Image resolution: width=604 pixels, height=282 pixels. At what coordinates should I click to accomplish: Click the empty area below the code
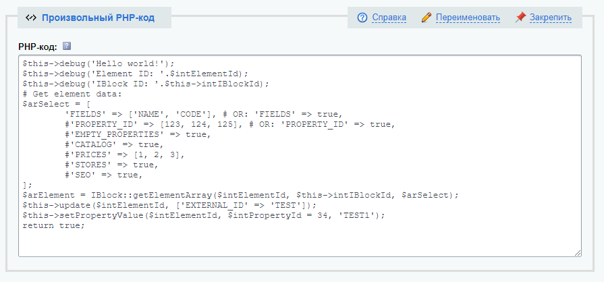pyautogui.click(x=297, y=242)
